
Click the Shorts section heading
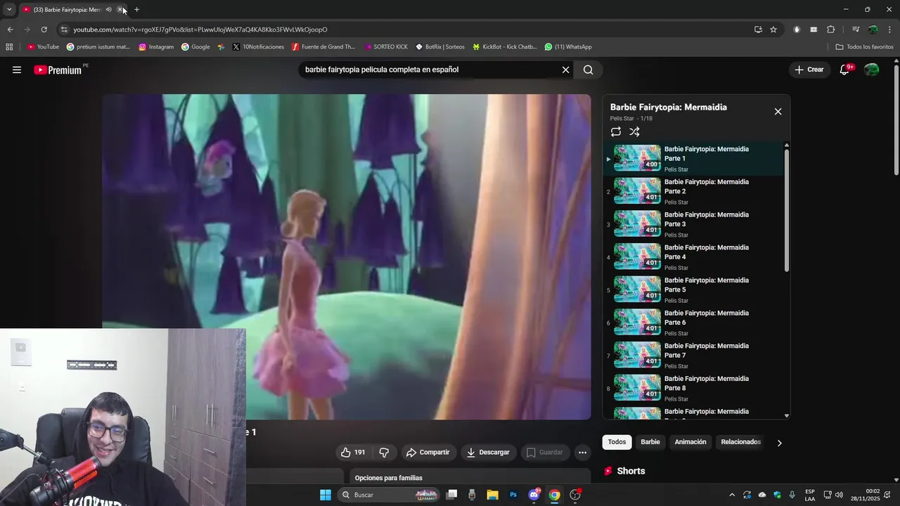tap(631, 471)
